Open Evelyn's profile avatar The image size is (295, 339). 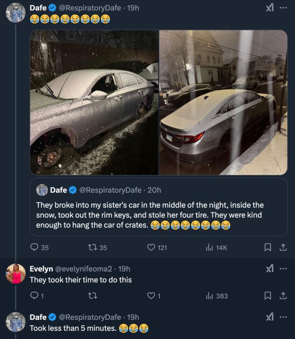pyautogui.click(x=15, y=274)
